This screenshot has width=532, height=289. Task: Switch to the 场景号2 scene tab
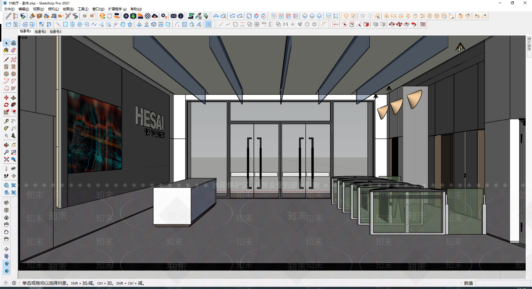[x=40, y=32]
